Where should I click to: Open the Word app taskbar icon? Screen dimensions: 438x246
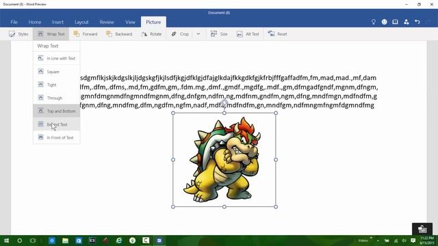[159, 241]
